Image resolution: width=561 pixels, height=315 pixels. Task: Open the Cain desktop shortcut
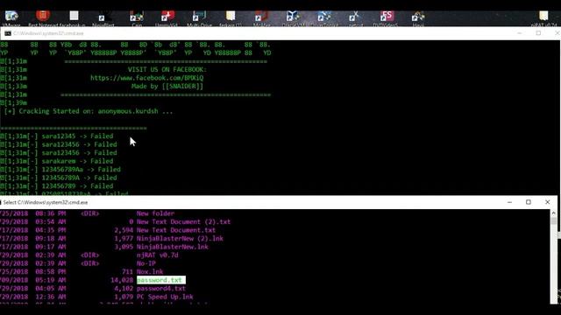click(137, 18)
